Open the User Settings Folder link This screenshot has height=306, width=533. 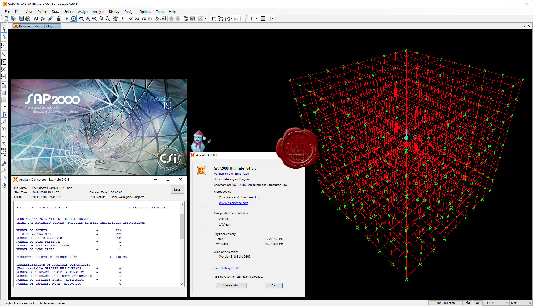[x=227, y=268]
